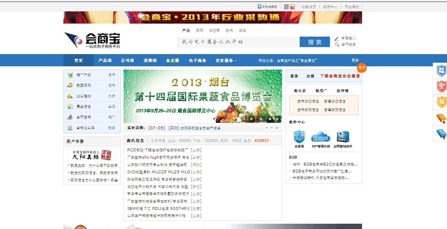Open the QR code icon in top bar
This screenshot has height=229, width=447.
tap(286, 7)
